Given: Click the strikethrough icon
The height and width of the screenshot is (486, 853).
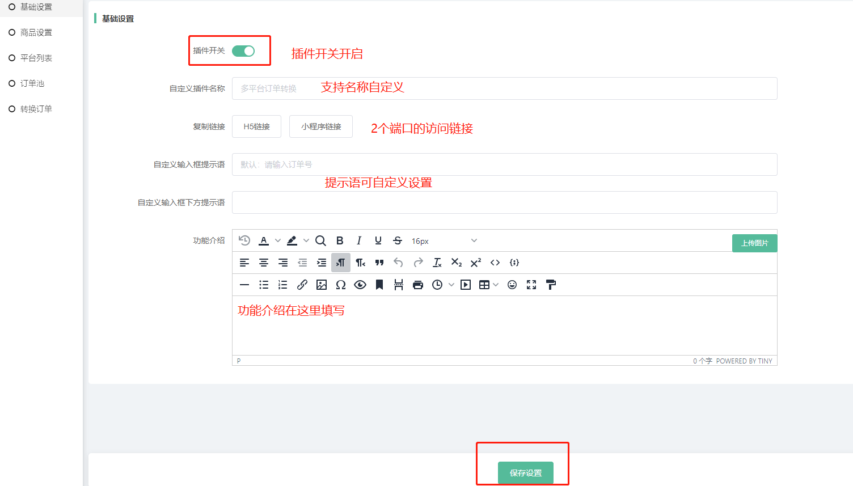Looking at the screenshot, I should pos(398,240).
